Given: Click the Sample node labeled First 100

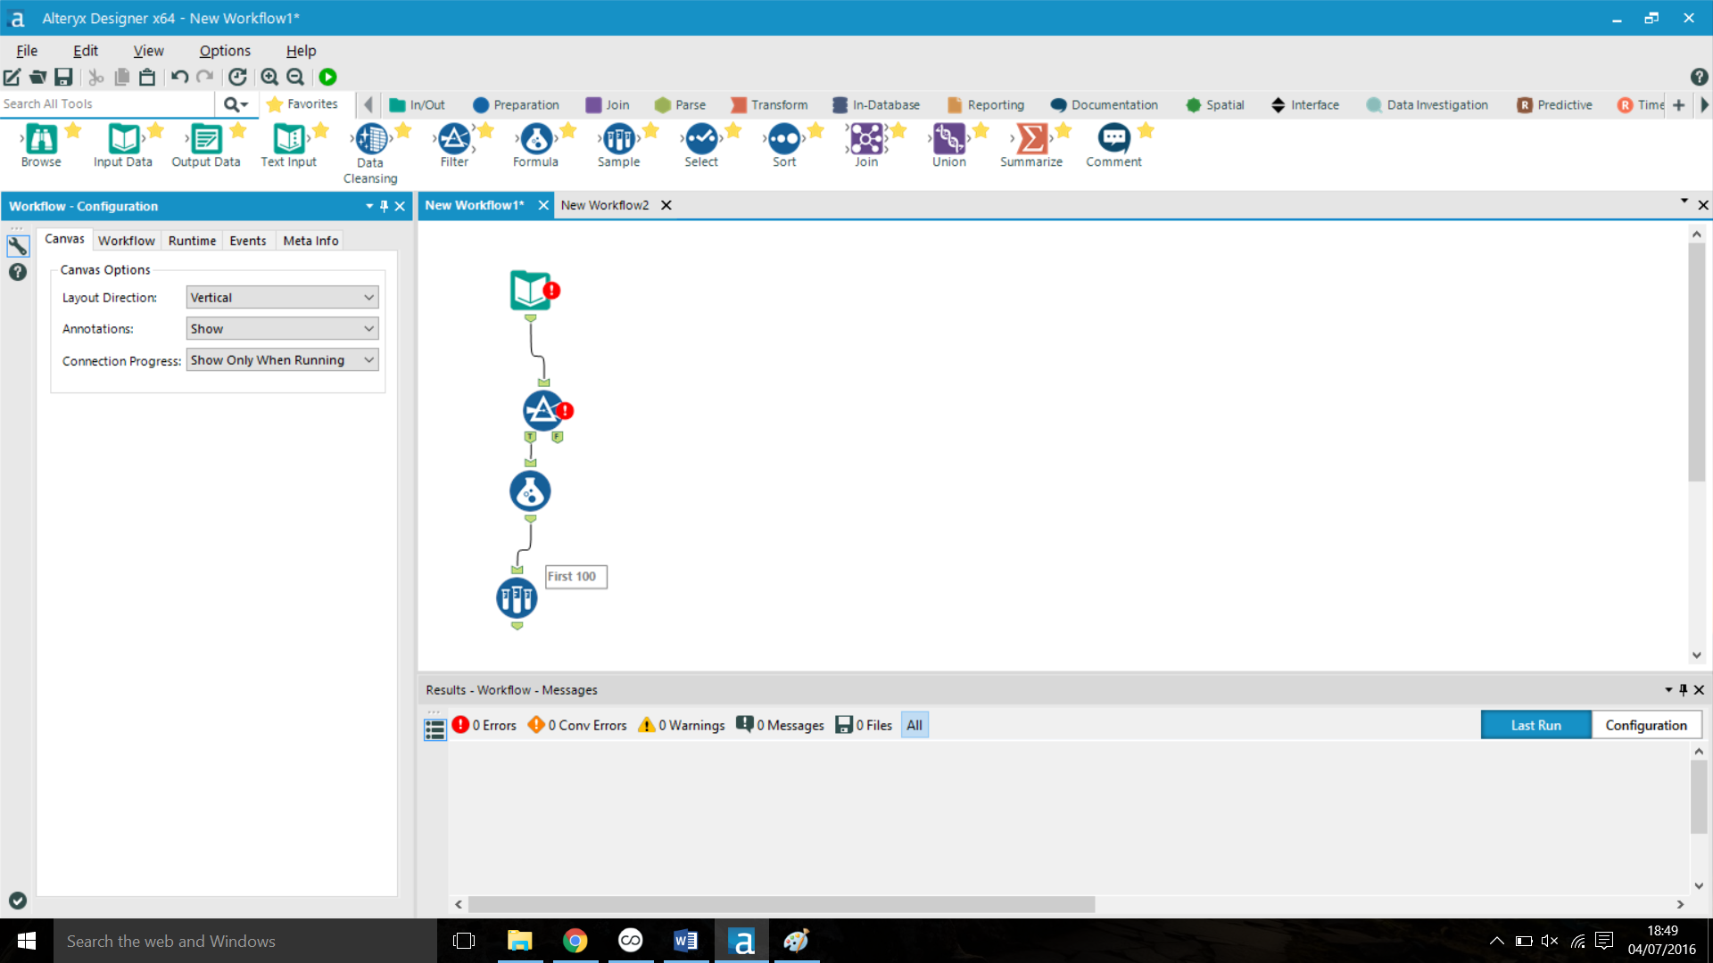Looking at the screenshot, I should tap(517, 598).
